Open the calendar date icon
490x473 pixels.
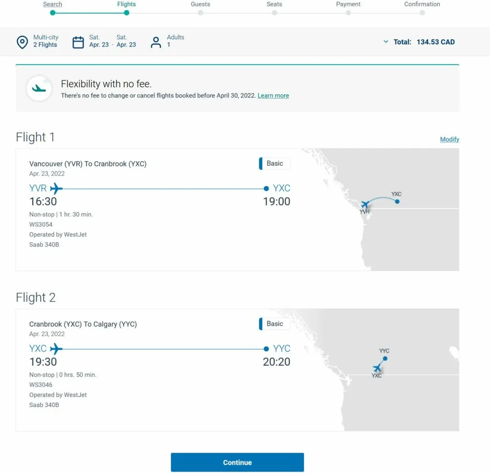pyautogui.click(x=78, y=42)
